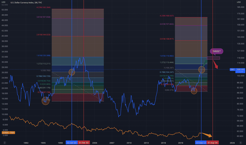Click the 2.618(138.917) Fibonacci label

click(167, 39)
